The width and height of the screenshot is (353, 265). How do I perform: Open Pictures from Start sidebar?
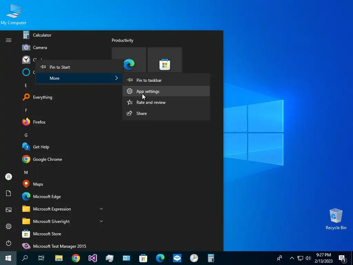[x=9, y=210]
